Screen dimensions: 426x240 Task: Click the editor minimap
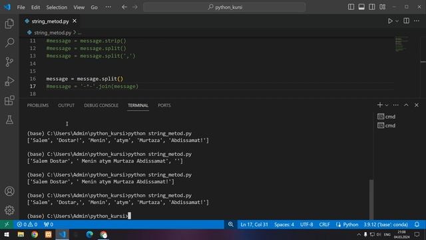(401, 44)
